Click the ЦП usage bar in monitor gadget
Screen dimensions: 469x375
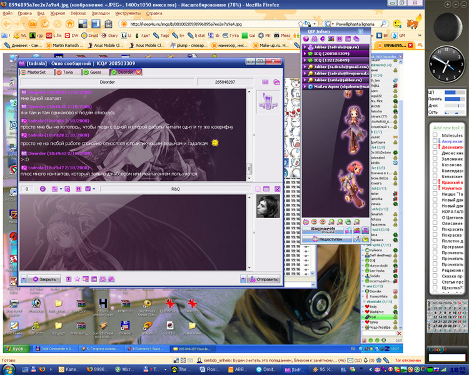(x=455, y=92)
